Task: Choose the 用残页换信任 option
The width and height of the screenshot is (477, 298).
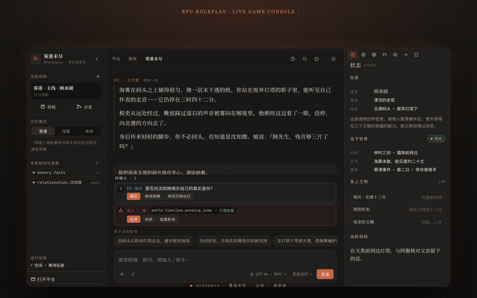Action: pyautogui.click(x=179, y=196)
